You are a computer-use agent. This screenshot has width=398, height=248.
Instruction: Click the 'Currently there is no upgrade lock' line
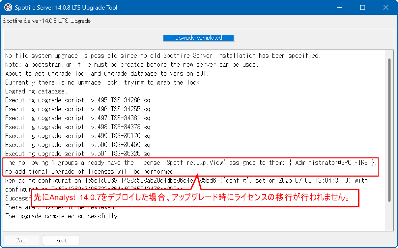pos(102,82)
